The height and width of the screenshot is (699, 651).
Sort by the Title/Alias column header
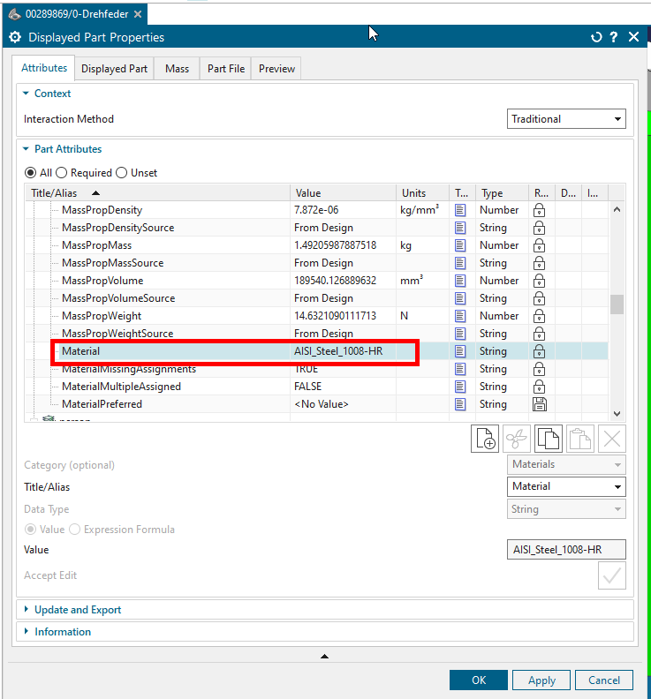(x=157, y=193)
